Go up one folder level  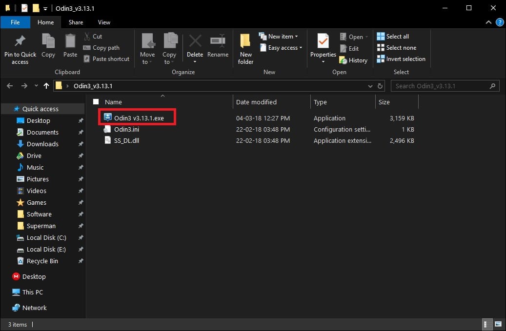point(46,86)
